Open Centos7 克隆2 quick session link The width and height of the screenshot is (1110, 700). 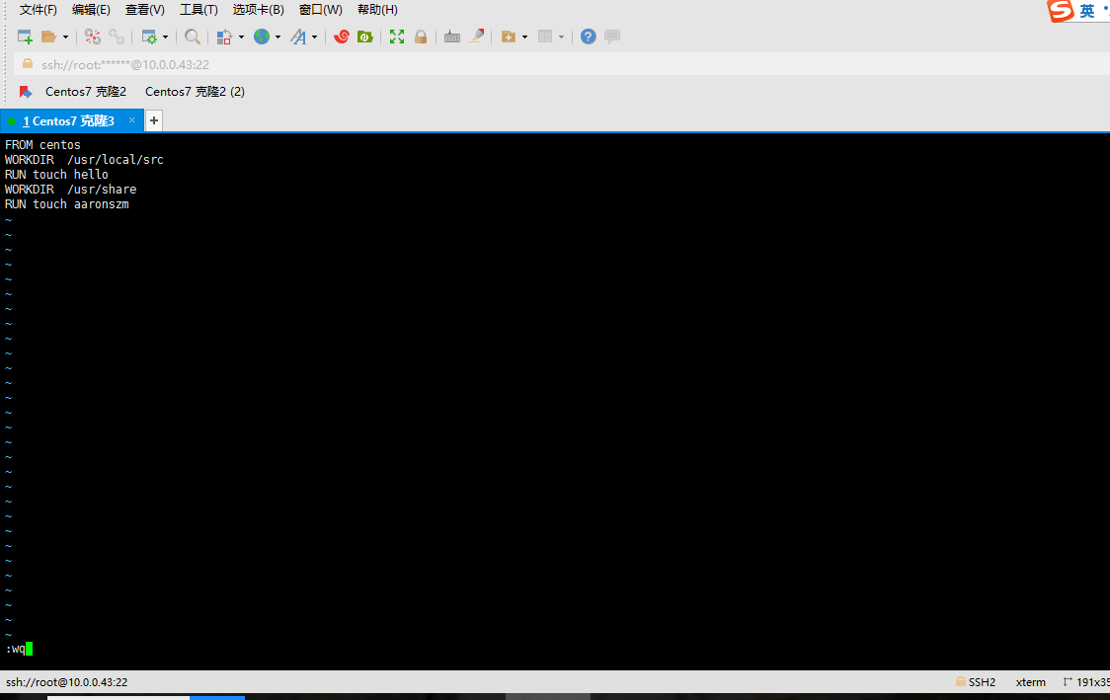click(x=86, y=92)
